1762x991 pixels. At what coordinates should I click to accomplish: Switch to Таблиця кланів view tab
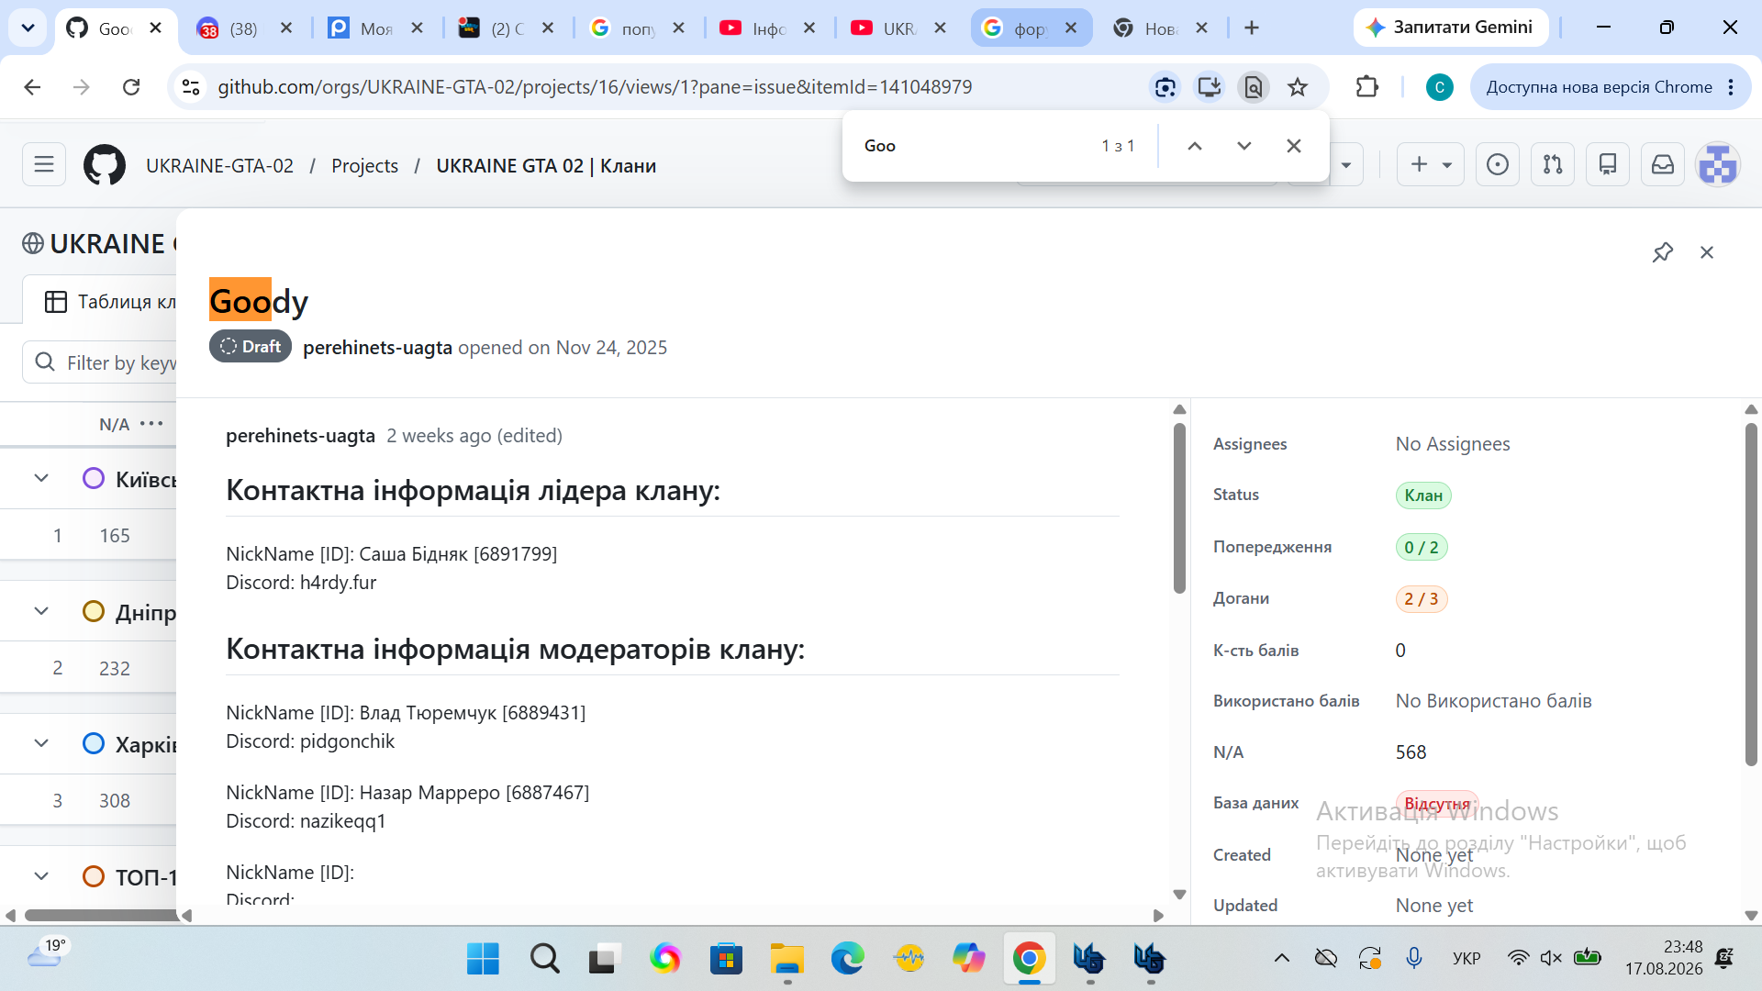pyautogui.click(x=110, y=301)
